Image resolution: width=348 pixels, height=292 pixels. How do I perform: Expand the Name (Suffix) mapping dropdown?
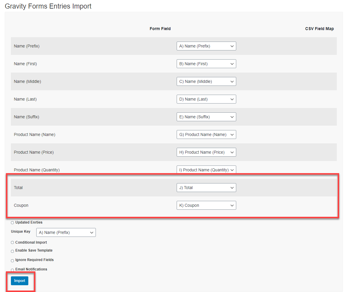(x=206, y=117)
